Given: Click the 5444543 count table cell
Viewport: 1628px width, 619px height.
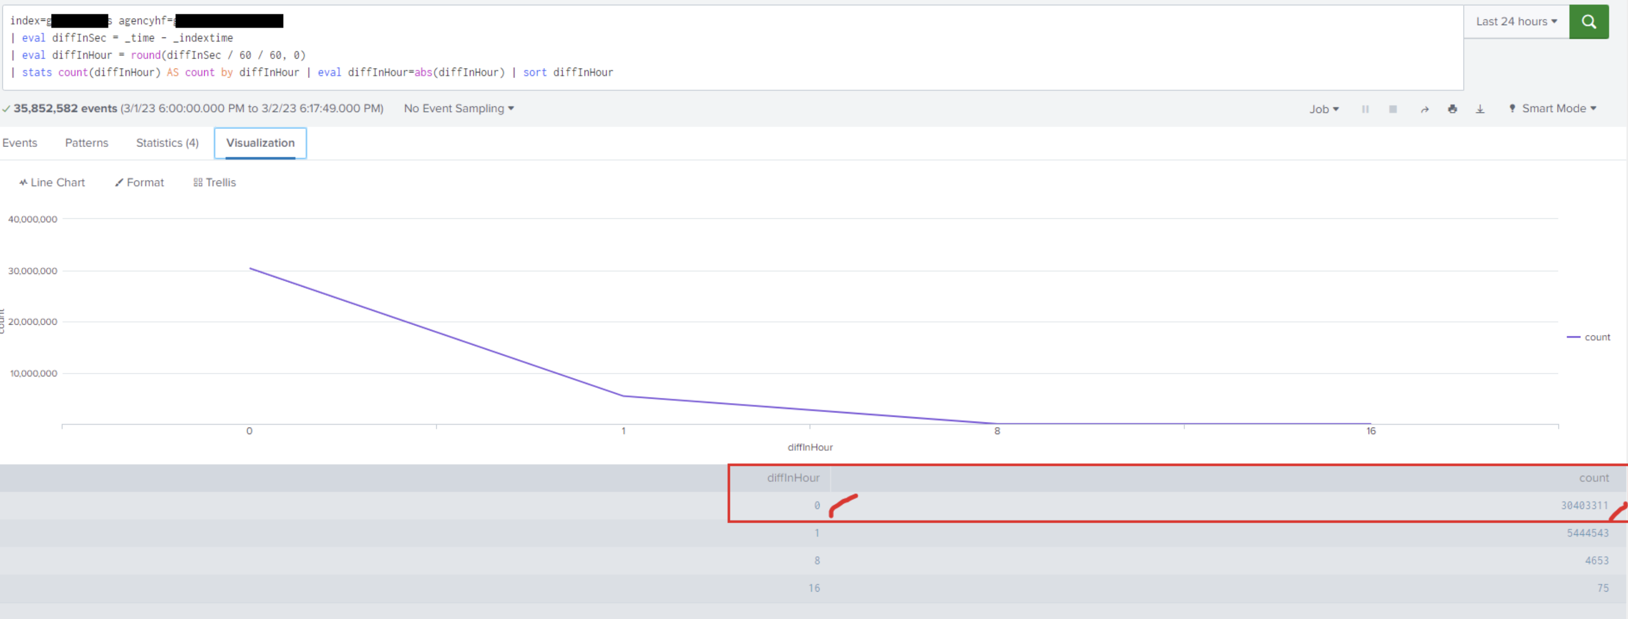Looking at the screenshot, I should 1587,533.
